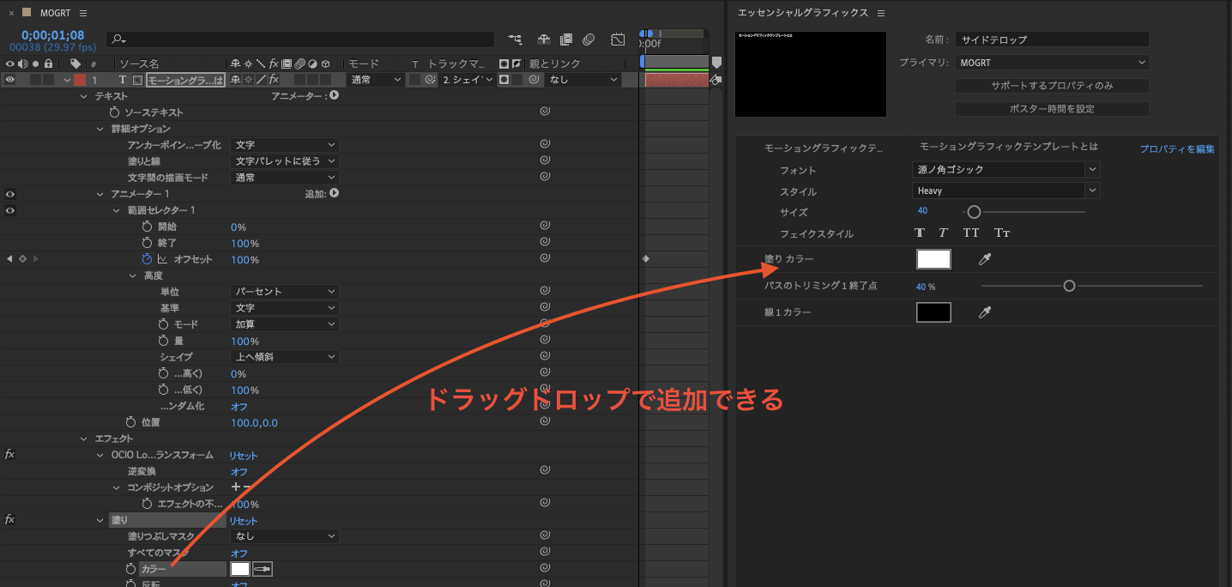Click the stopwatch for 位置 property
1232x587 pixels.
130,422
